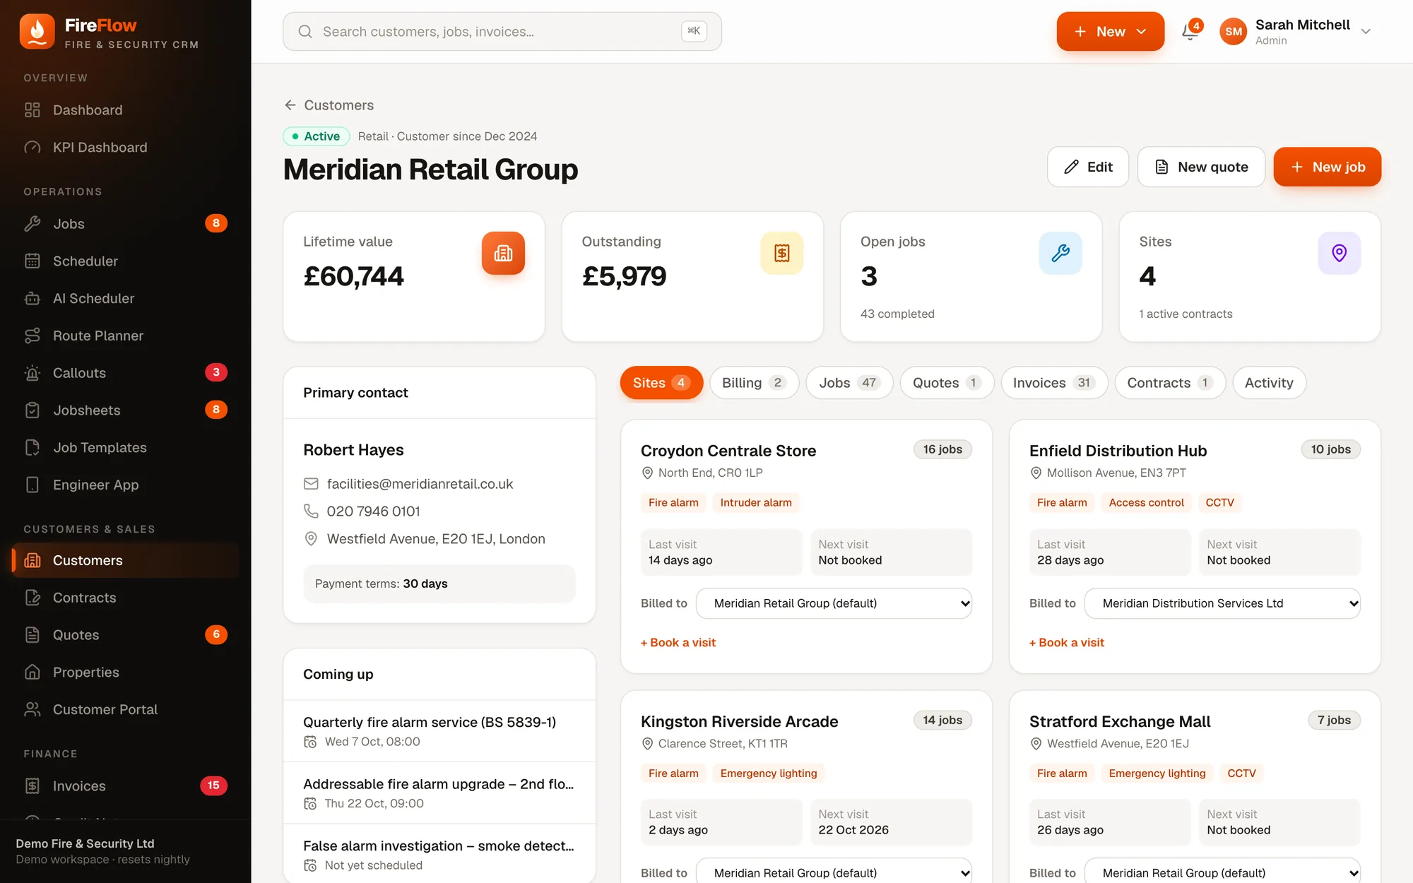Switch to the Sites tab
This screenshot has height=883, width=1413.
point(661,383)
